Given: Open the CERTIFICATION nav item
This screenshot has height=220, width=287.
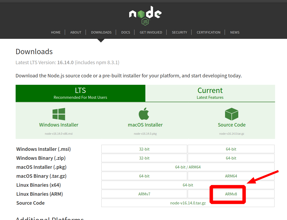Looking at the screenshot, I should tap(208, 32).
